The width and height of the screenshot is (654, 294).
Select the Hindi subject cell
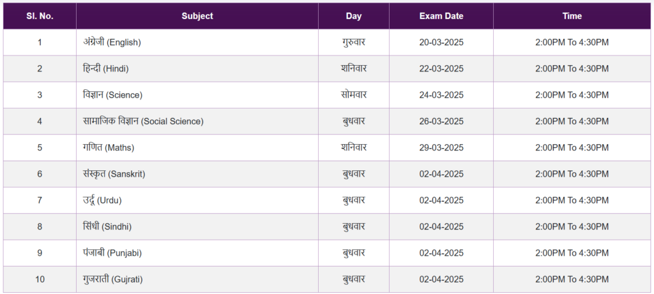tap(197, 69)
